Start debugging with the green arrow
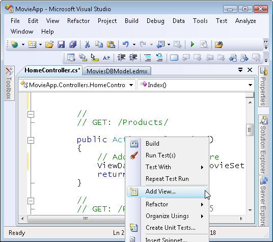273x242 pixels. tap(193, 44)
